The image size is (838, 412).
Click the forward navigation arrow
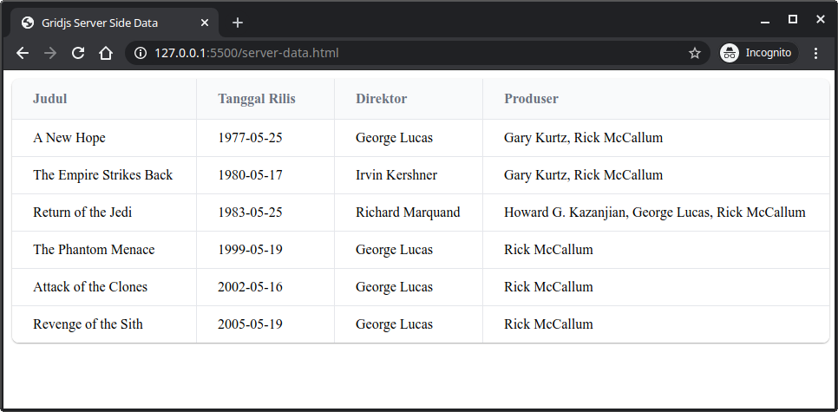coord(50,53)
